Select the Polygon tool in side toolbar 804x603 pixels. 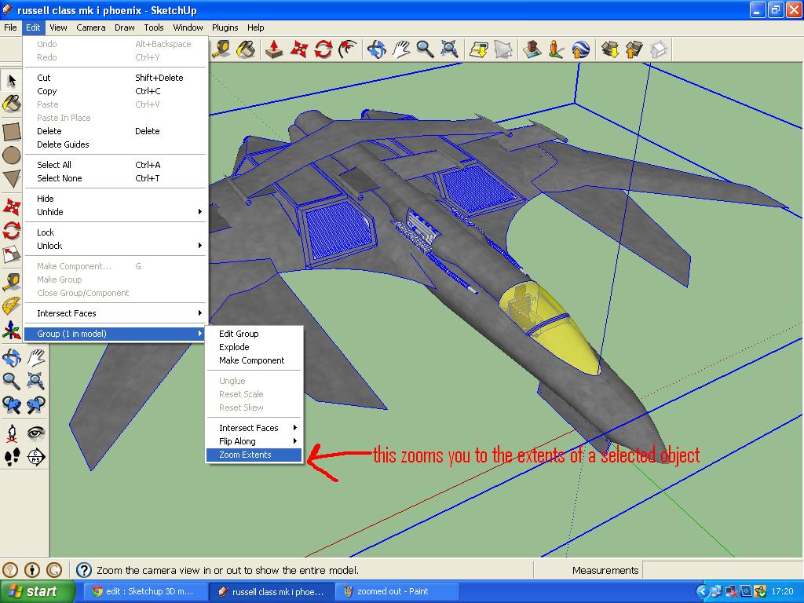(x=11, y=179)
